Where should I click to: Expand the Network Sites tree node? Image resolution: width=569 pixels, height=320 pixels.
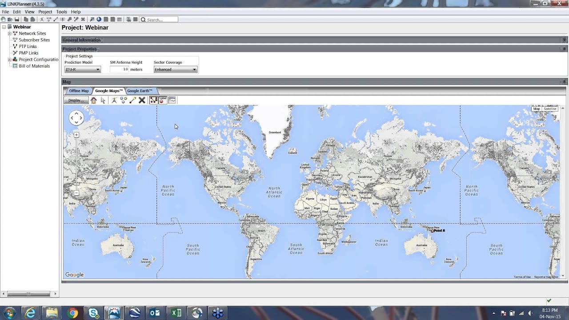[9, 33]
